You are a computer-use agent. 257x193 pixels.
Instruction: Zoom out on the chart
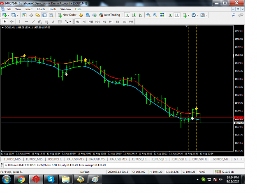(155, 15)
